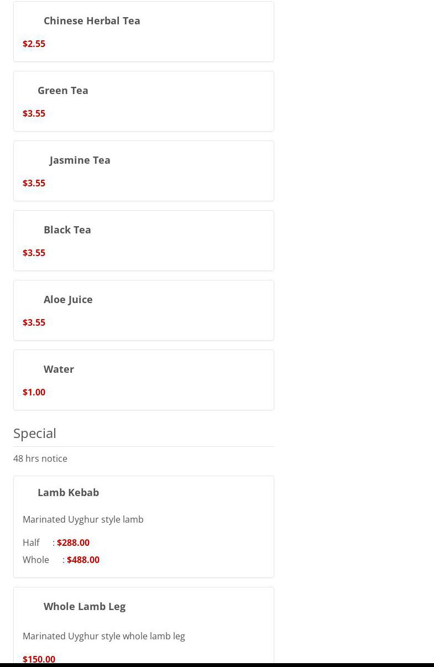Click the $150.00 Whole Lamb Leg price
This screenshot has width=434, height=667.
pyautogui.click(x=39, y=659)
